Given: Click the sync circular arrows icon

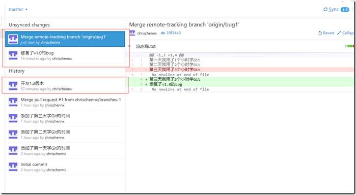Looking at the screenshot, I should tap(325, 9).
